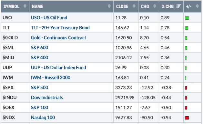Click the % CHG descending sort icon
This screenshot has width=203, height=124.
point(178,6)
